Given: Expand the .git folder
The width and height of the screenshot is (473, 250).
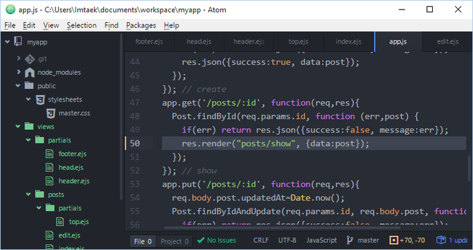Looking at the screenshot, I should click(19, 58).
